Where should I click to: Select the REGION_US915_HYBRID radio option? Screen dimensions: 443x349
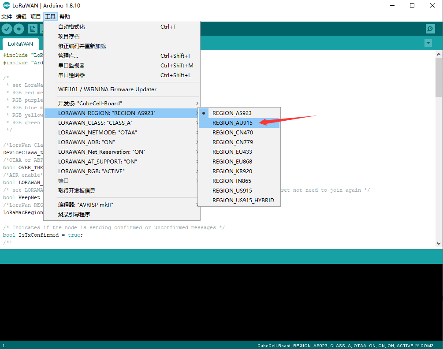tap(239, 200)
